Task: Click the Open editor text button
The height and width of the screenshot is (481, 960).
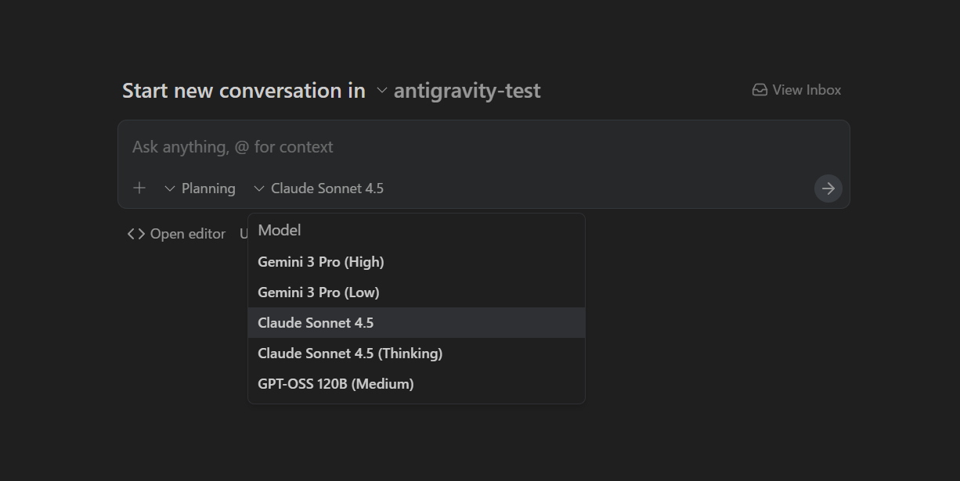Action: click(x=187, y=234)
